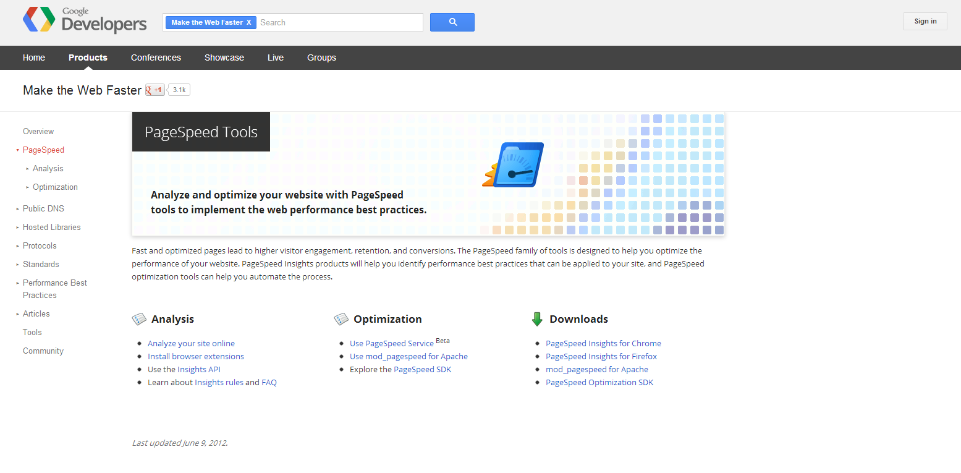Open Community in the sidebar
The height and width of the screenshot is (473, 961).
pyautogui.click(x=43, y=351)
